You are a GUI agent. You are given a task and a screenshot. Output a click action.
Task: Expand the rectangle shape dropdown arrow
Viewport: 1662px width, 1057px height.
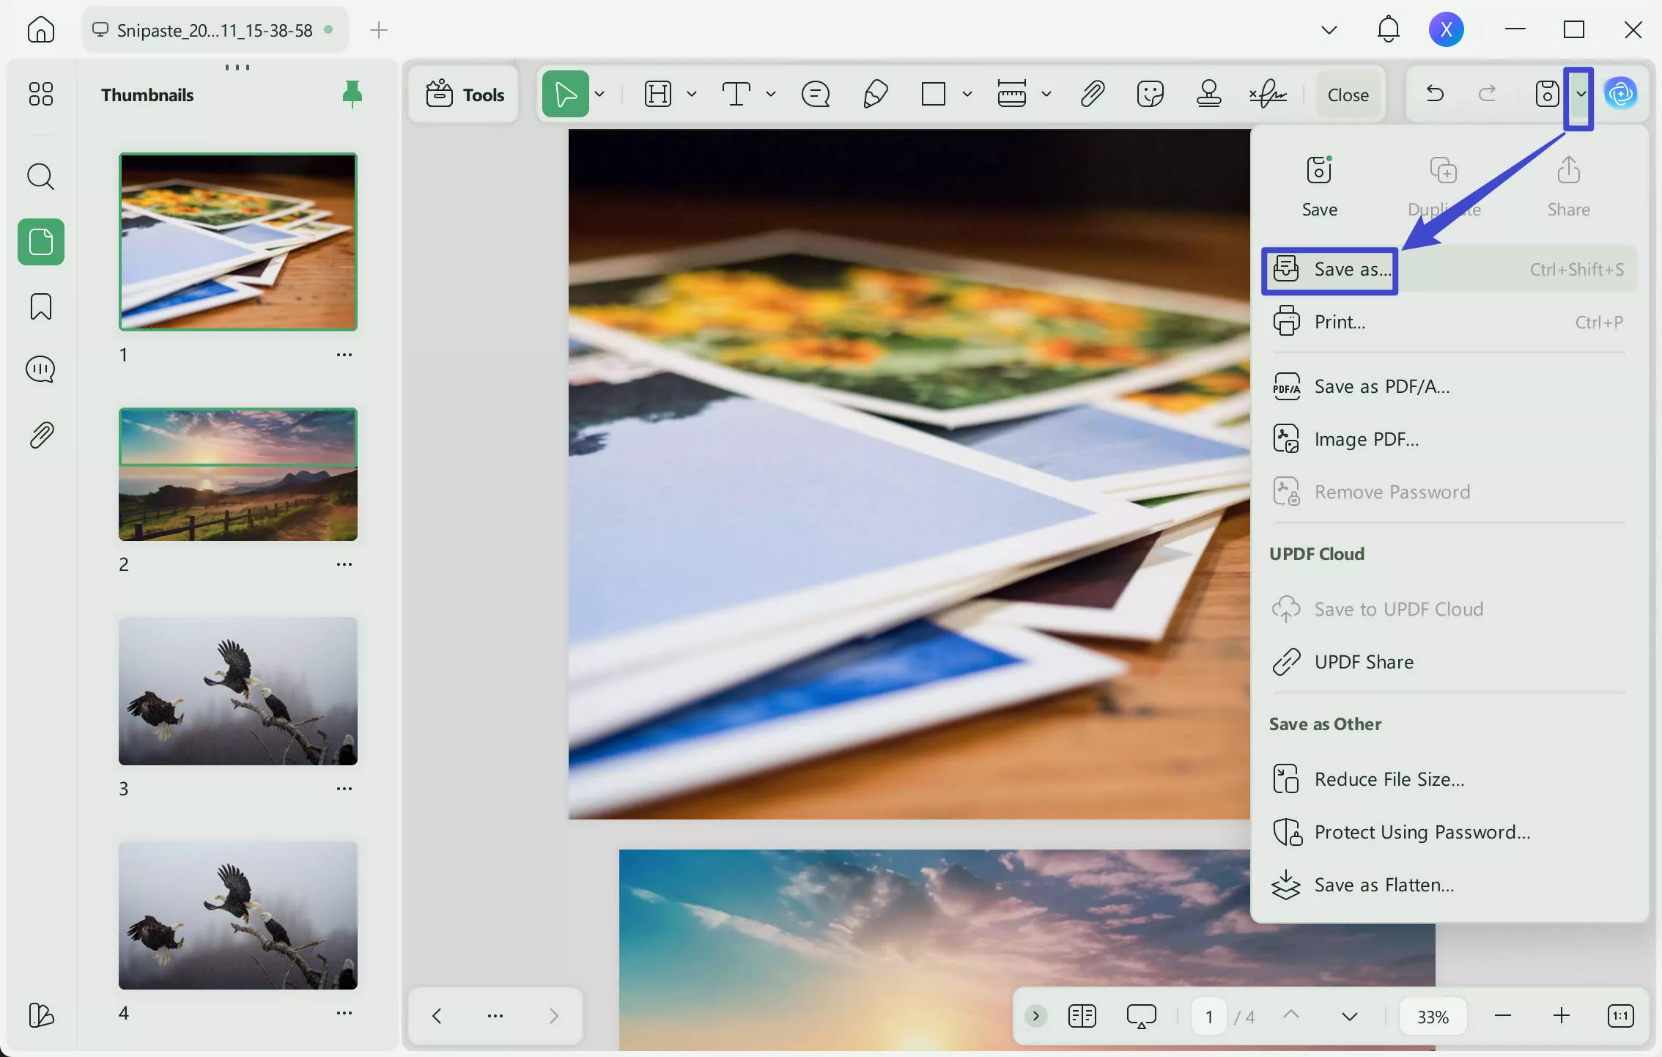[967, 94]
